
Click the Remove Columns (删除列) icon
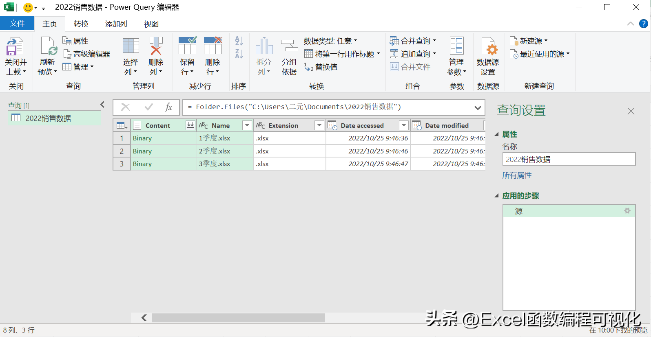point(156,46)
